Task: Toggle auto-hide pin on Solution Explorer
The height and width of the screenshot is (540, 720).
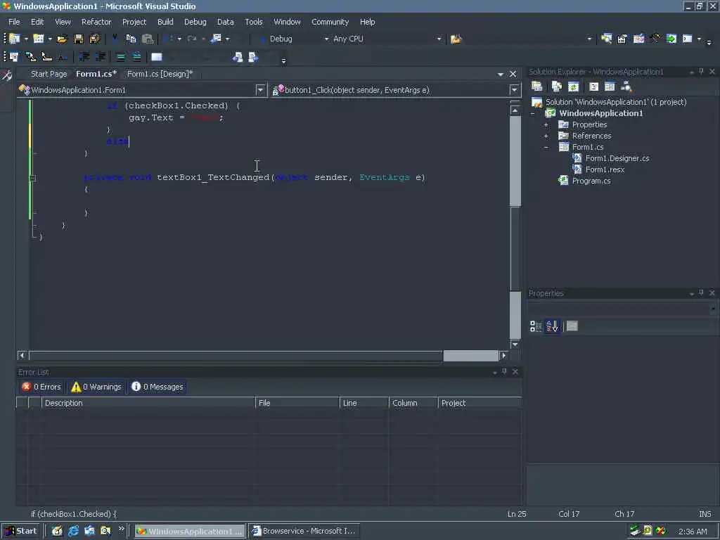Action: [701, 72]
